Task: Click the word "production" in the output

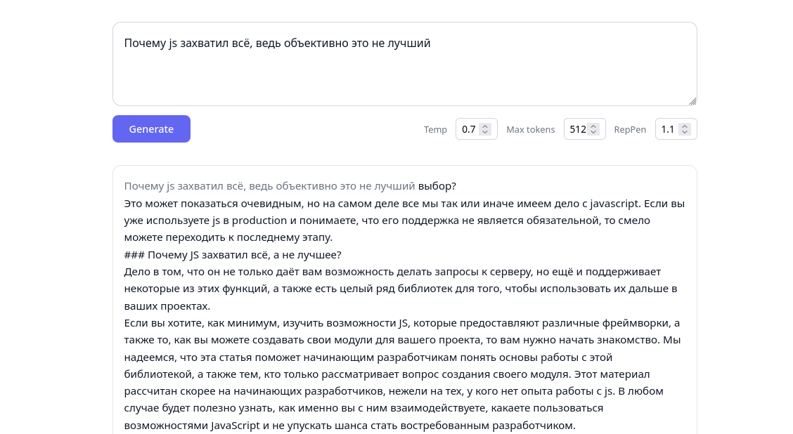Action: click(x=259, y=221)
